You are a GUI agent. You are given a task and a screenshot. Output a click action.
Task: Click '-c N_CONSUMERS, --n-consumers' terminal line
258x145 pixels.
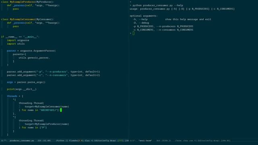click(163, 30)
